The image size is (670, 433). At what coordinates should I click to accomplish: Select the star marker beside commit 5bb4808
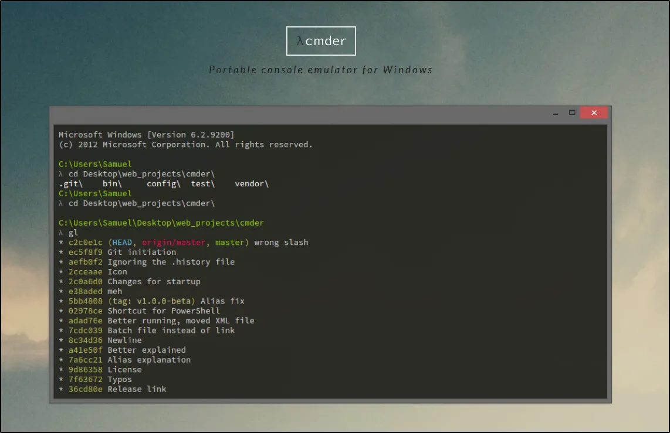[x=59, y=301]
